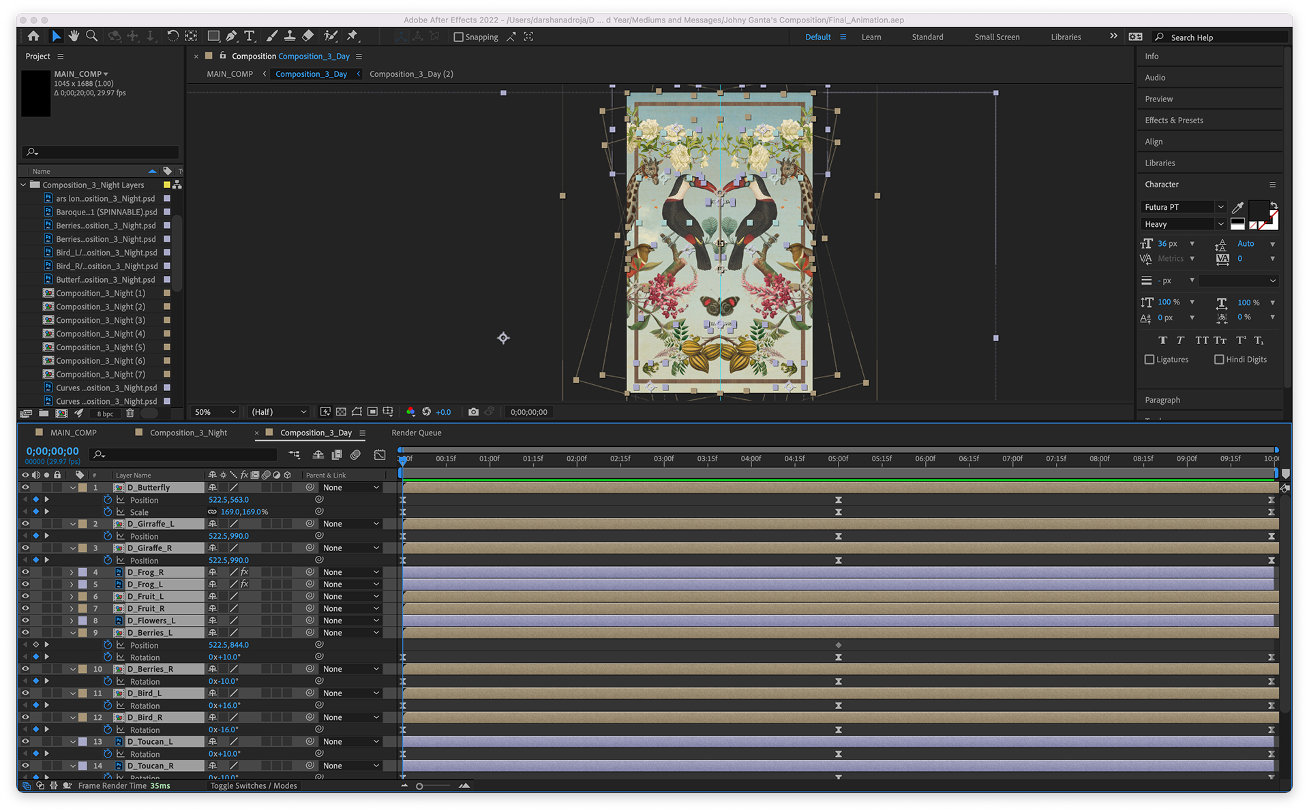Viewport: 1309px width, 812px height.
Task: Click the Search Help field
Action: tap(1220, 37)
